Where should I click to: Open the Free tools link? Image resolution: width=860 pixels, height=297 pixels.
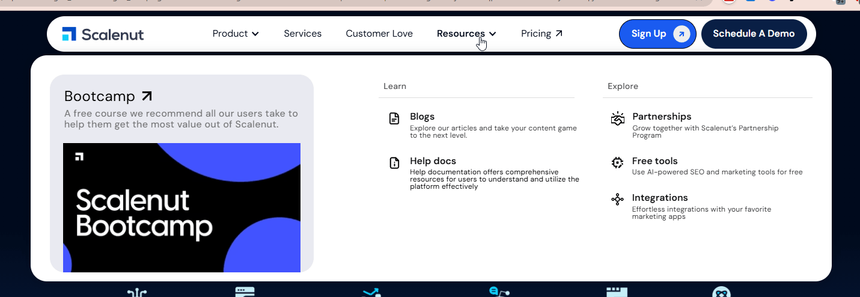pos(654,161)
